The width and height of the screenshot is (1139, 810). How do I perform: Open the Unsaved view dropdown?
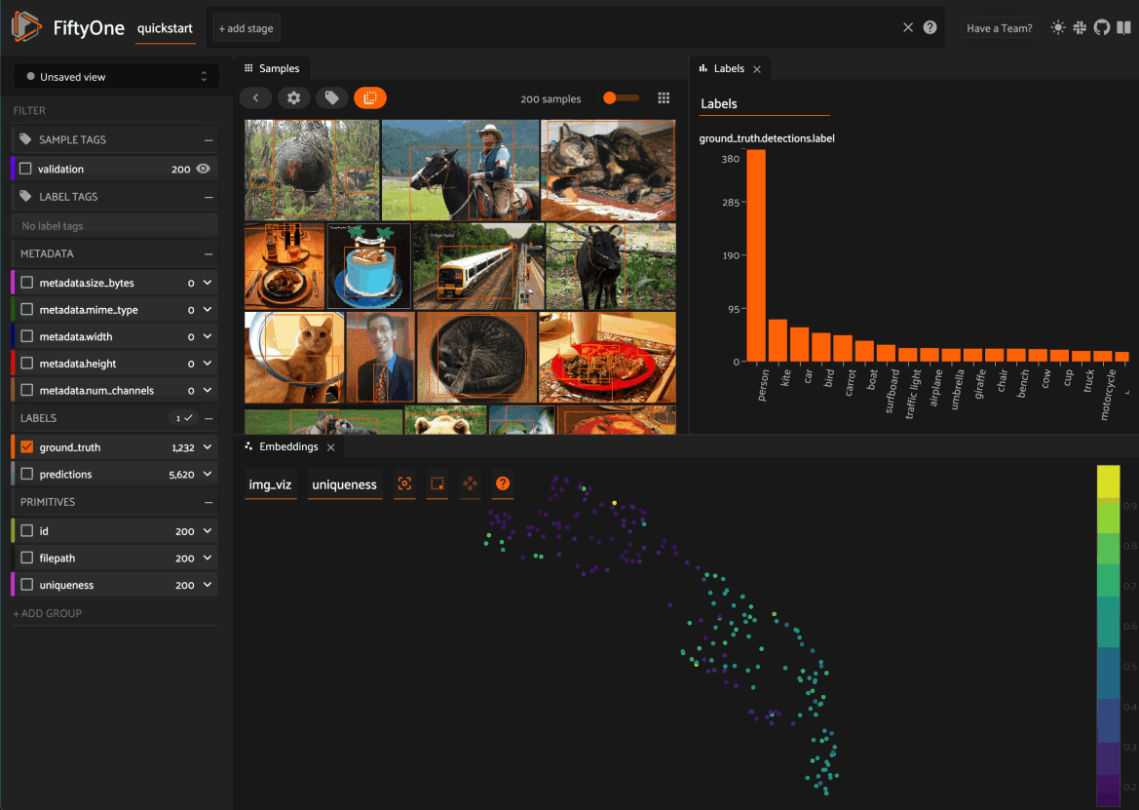(116, 76)
